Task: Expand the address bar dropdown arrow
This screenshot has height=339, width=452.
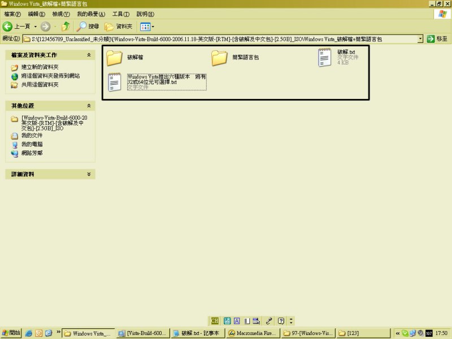Action: (x=420, y=39)
